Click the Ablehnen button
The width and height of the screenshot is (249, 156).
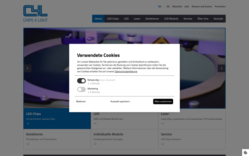coord(81,102)
